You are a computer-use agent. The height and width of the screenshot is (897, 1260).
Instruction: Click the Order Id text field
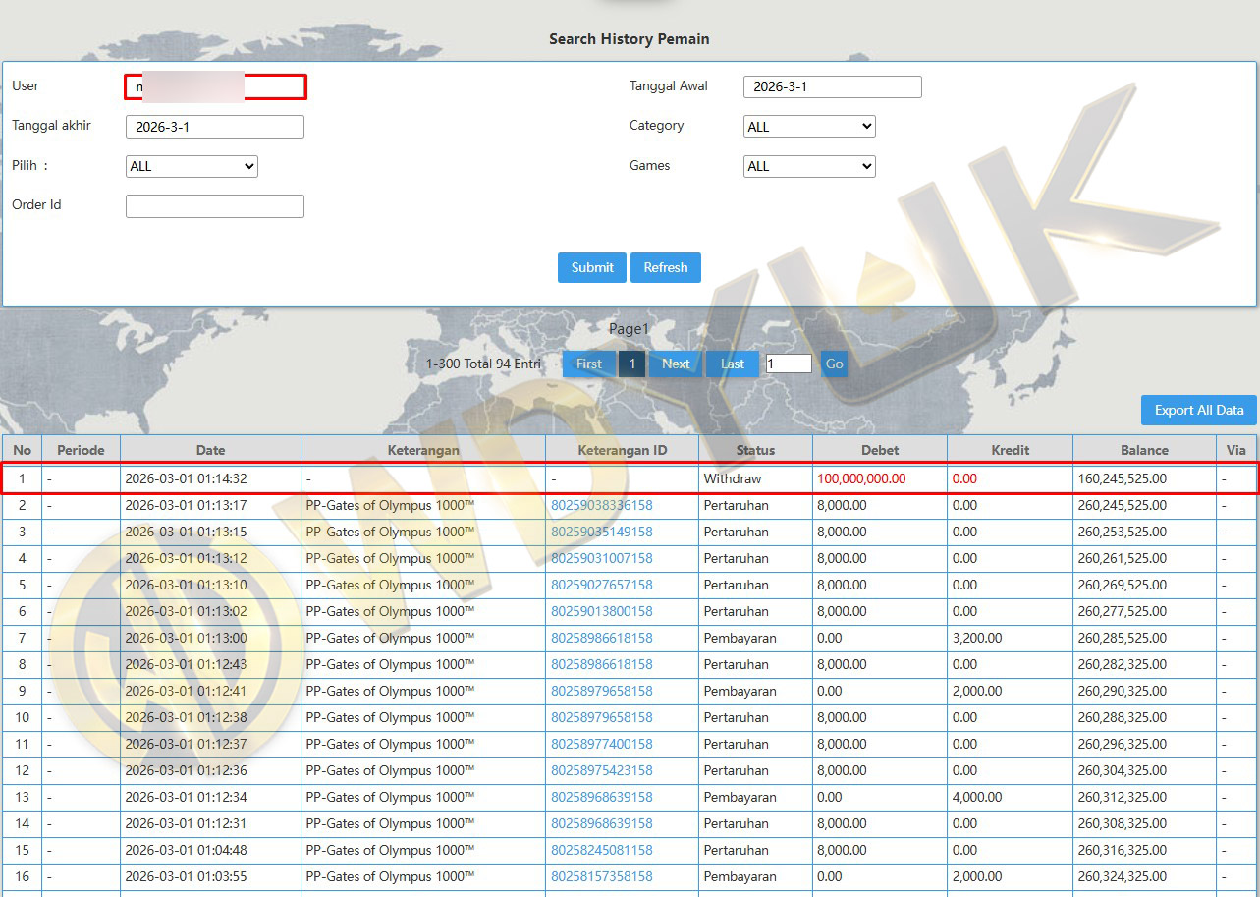click(x=214, y=205)
